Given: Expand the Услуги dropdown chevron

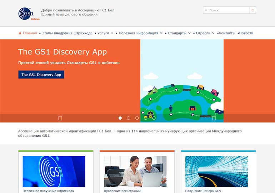Looking at the screenshot, I should point(112,33).
